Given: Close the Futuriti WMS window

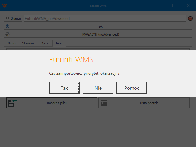Looking at the screenshot, I should pyautogui.click(x=188, y=6).
